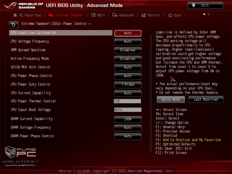Click the My Favorites star icon
This screenshot has width=232, height=174.
[15, 15]
